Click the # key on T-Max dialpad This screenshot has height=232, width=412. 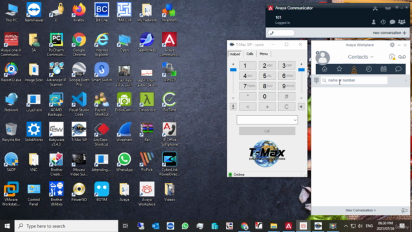click(286, 96)
